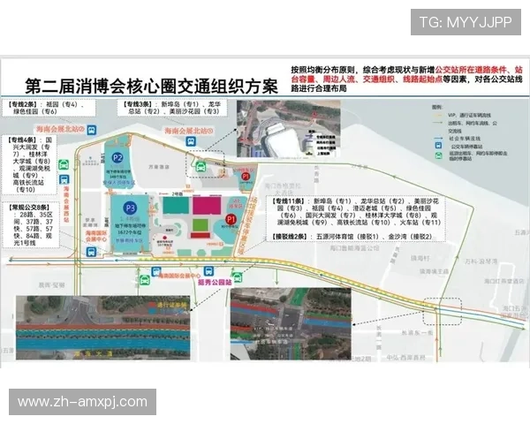530x424 pixels.
Task: Click the magenta 挹秀公园站 label
Action: [215, 282]
